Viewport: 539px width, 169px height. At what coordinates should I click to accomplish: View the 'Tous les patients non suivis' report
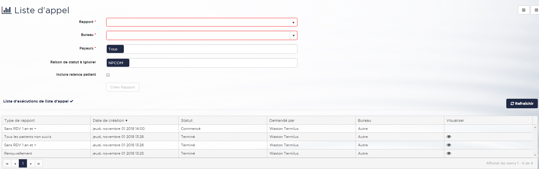(x=449, y=137)
